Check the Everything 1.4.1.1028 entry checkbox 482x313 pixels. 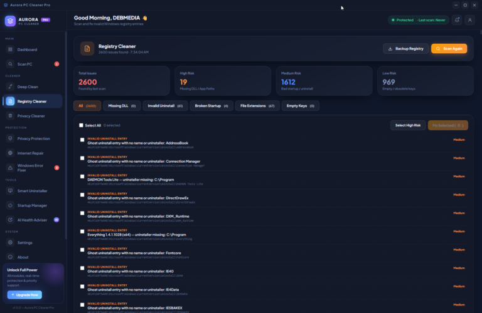tap(82, 232)
